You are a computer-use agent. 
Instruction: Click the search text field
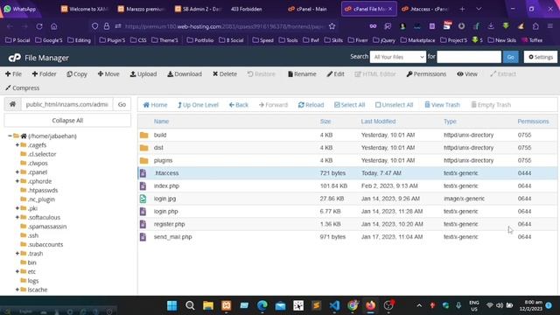point(469,57)
